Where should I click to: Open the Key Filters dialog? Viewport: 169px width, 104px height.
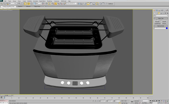145,103
